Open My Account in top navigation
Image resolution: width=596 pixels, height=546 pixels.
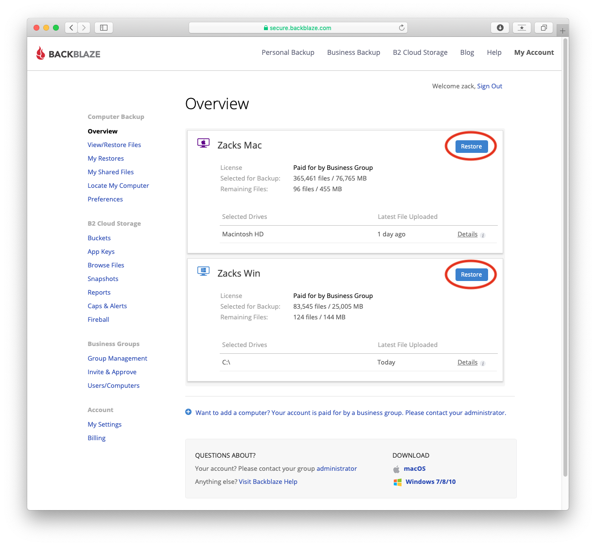click(x=534, y=52)
